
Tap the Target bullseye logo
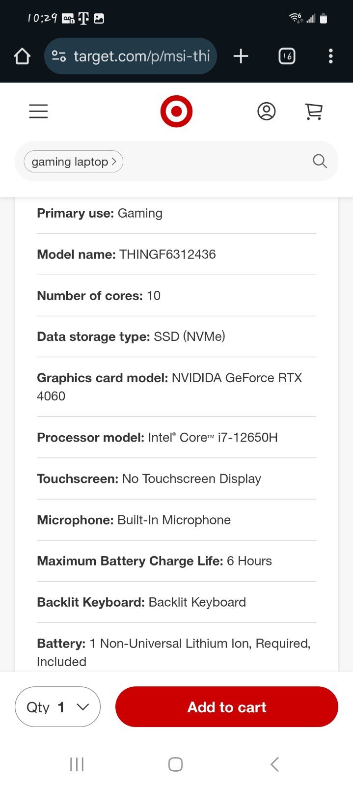click(176, 112)
